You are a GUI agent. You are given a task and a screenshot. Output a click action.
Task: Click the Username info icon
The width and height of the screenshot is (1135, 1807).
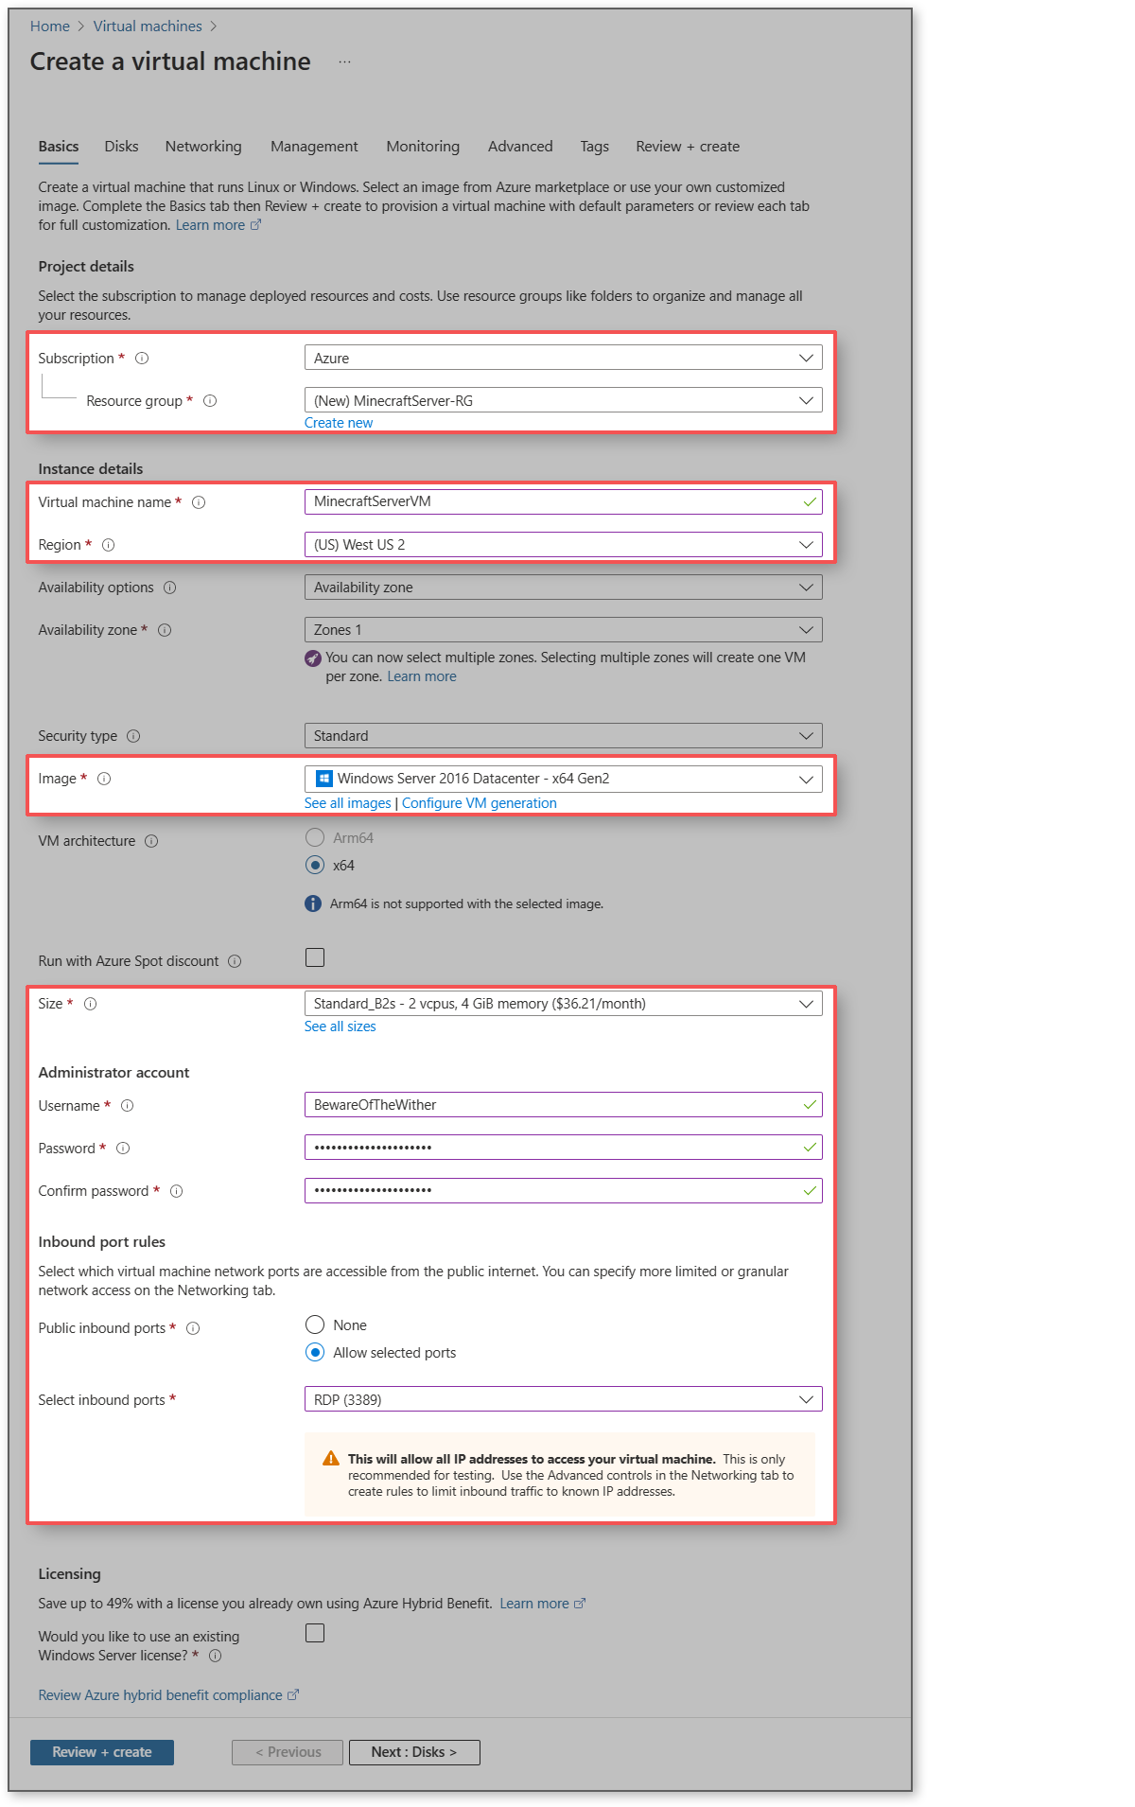(128, 1106)
